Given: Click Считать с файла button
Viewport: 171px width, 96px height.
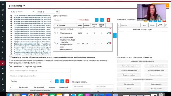Looking at the screenshot, I should point(129,84).
